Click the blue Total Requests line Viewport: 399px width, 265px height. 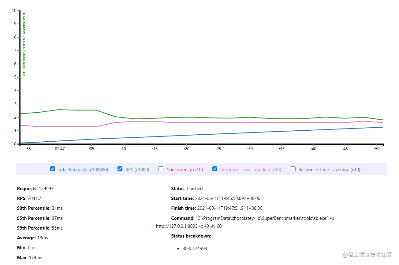click(202, 135)
